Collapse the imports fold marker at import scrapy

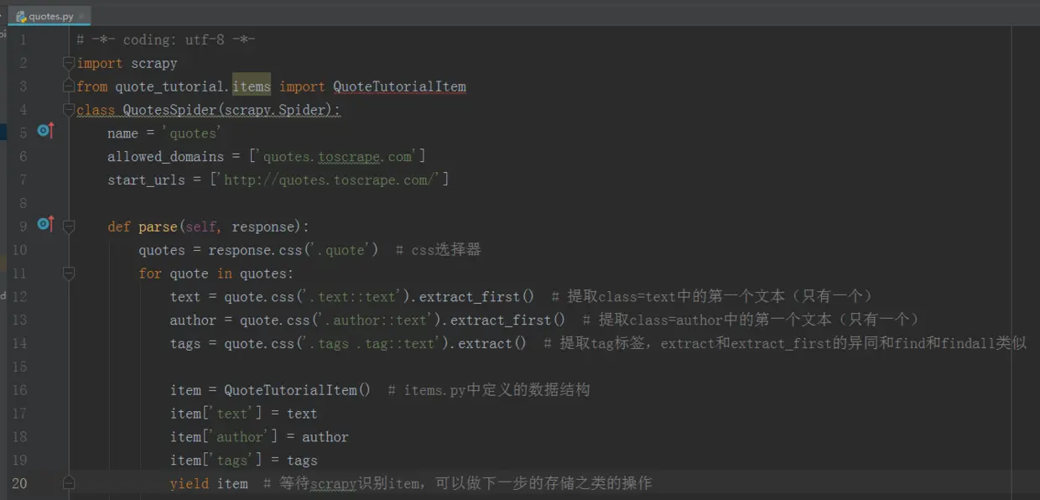pyautogui.click(x=69, y=63)
